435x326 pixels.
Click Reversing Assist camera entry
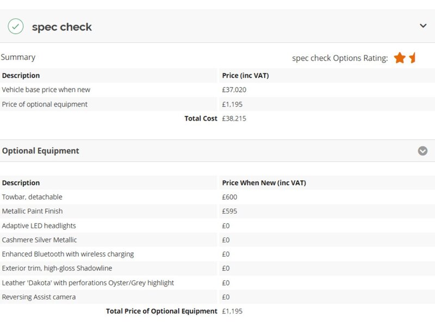39,297
